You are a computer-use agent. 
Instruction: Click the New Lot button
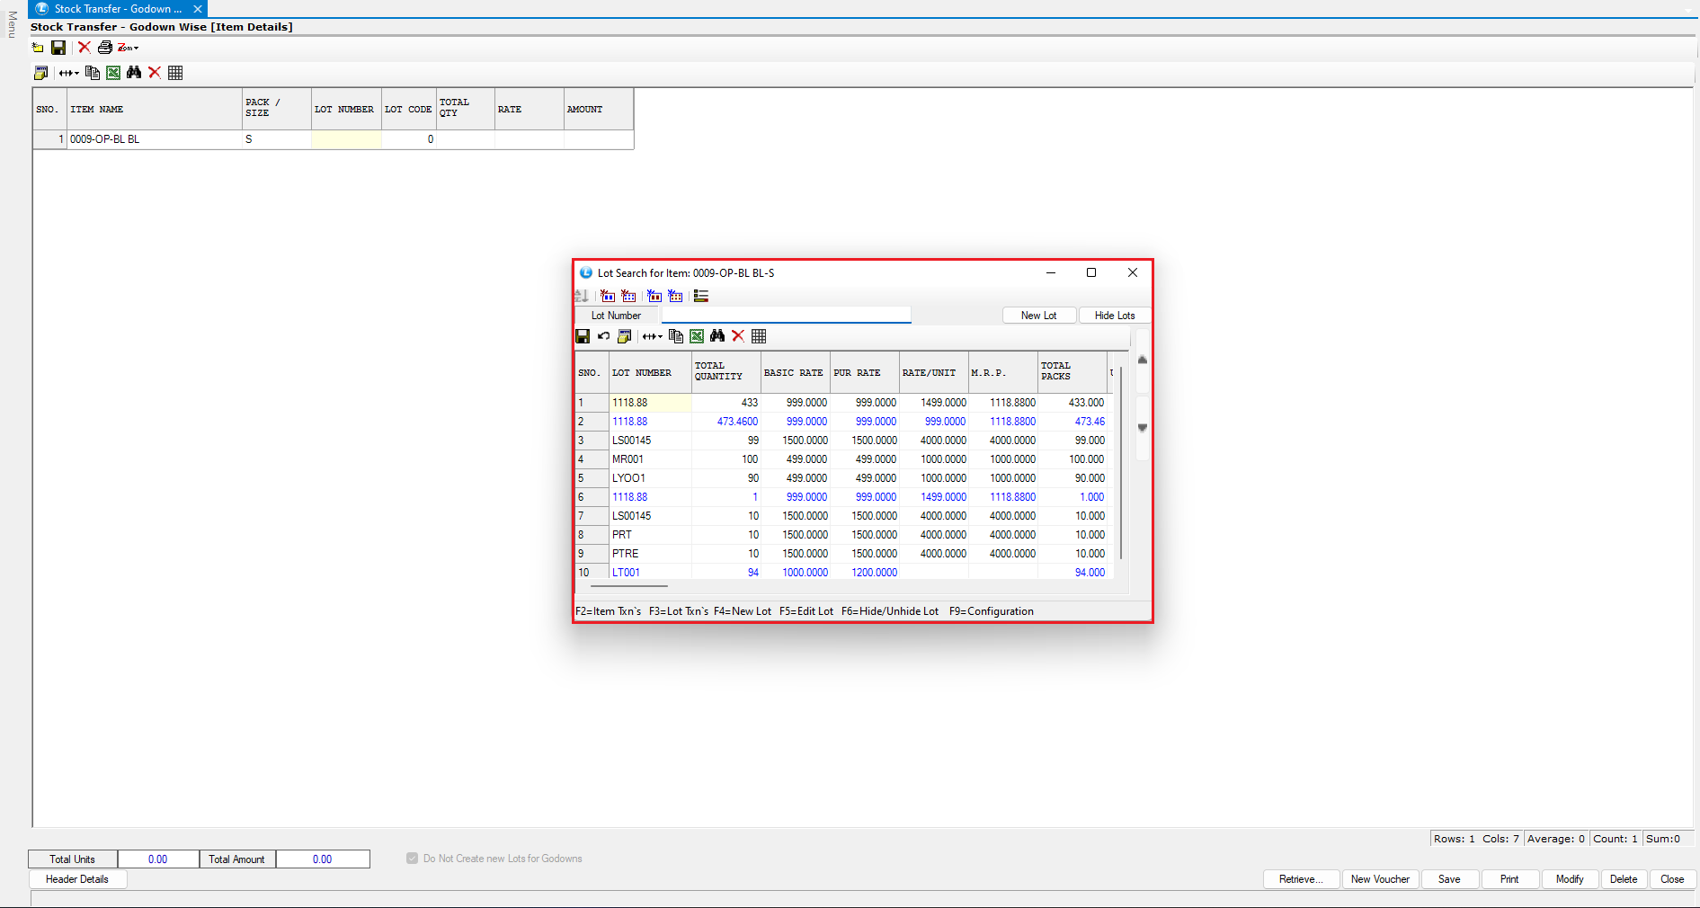pyautogui.click(x=1038, y=316)
